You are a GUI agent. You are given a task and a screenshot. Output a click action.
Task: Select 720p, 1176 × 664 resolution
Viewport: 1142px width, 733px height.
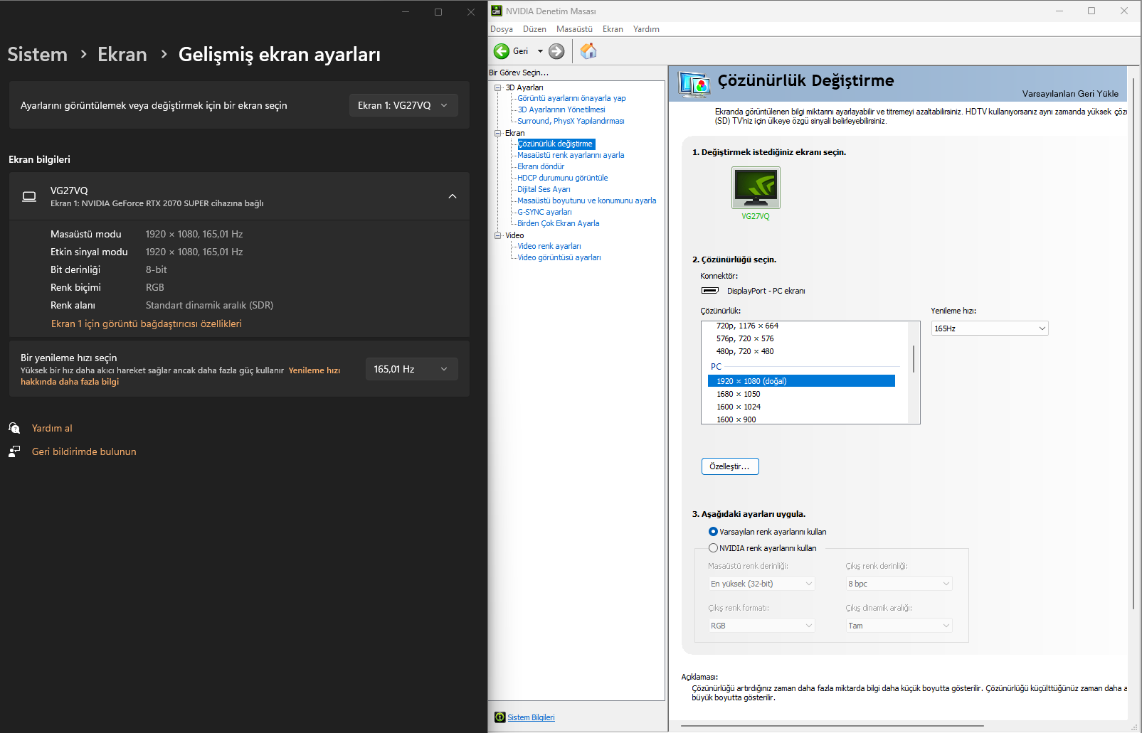pos(747,326)
